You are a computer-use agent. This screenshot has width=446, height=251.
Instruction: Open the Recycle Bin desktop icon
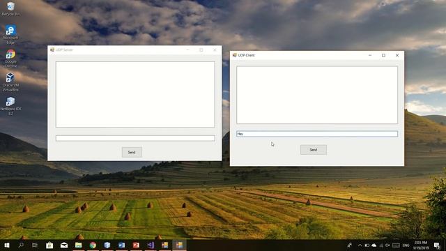pyautogui.click(x=10, y=8)
